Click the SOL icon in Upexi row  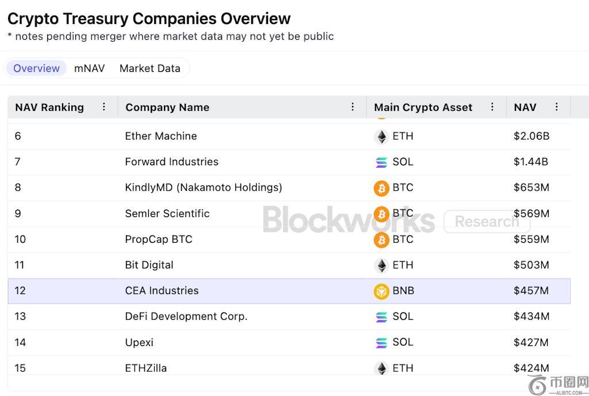coord(381,343)
